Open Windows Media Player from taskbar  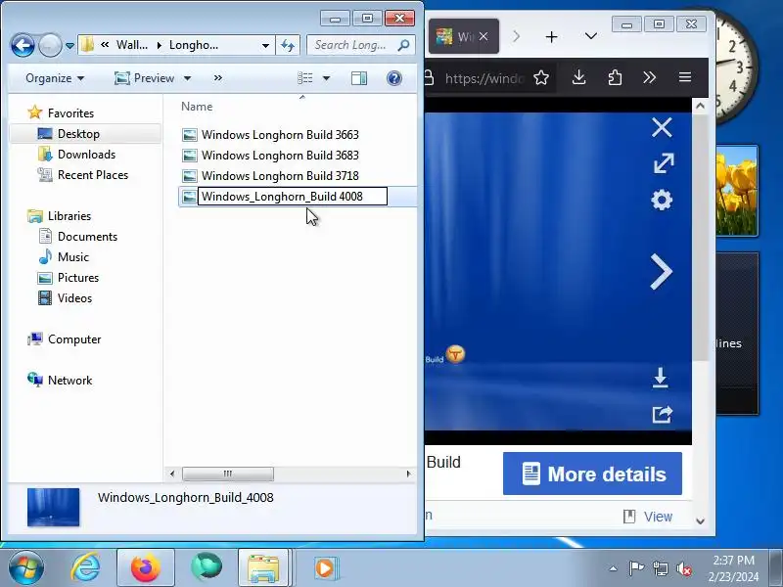point(325,568)
